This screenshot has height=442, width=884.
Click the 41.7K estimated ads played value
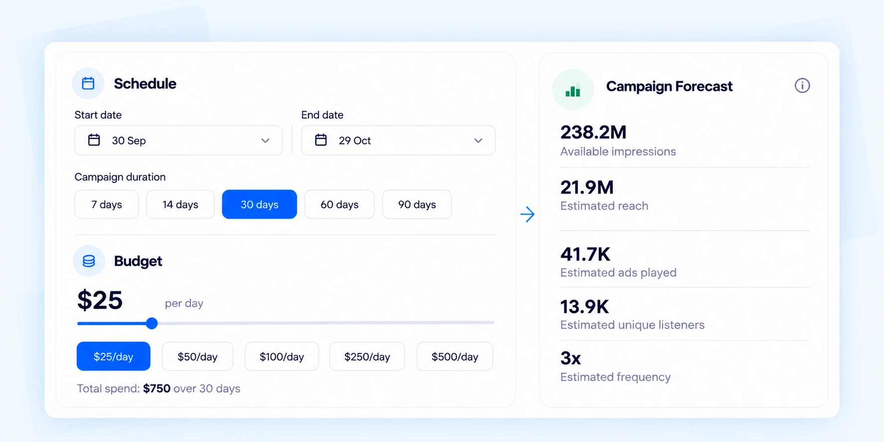coord(585,254)
